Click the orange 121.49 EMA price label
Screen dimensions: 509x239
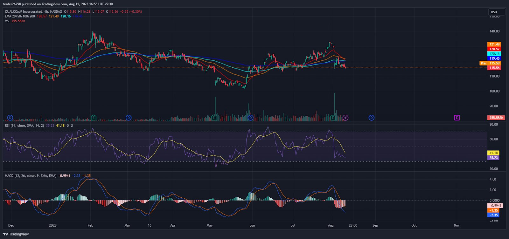pyautogui.click(x=494, y=44)
